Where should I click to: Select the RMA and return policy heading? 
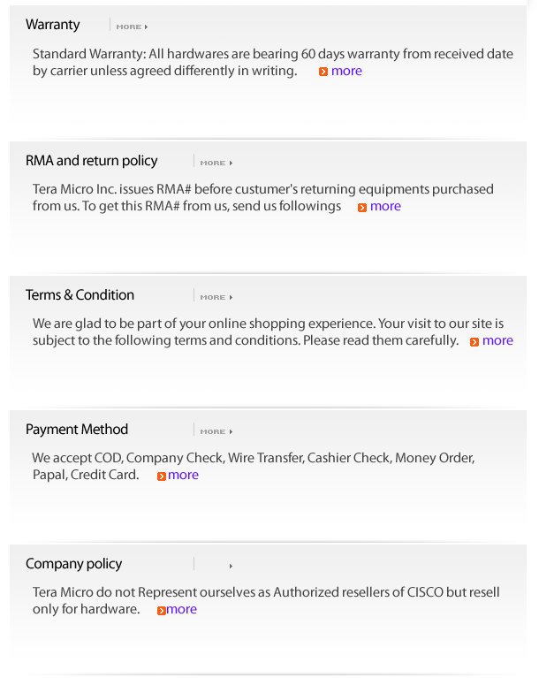click(x=91, y=161)
